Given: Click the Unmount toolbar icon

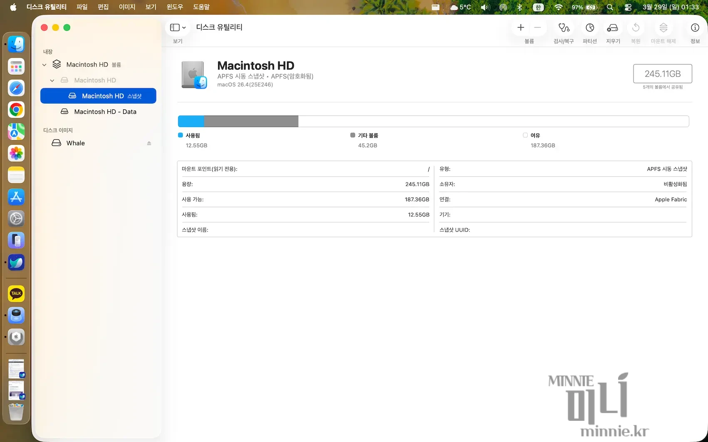Looking at the screenshot, I should click(663, 28).
